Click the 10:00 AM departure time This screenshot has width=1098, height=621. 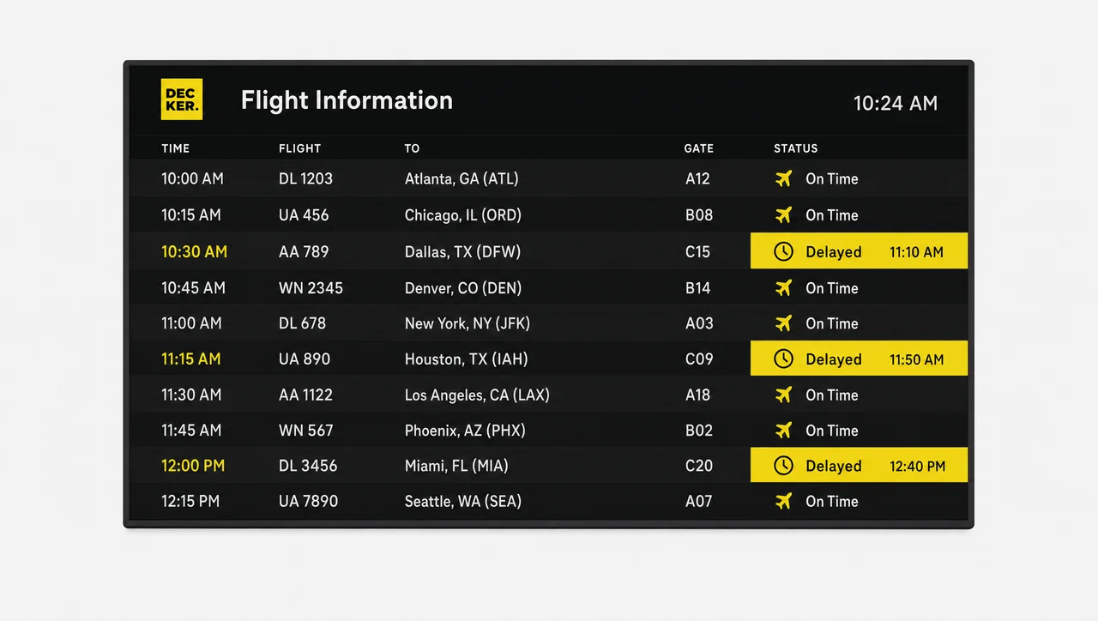point(192,179)
